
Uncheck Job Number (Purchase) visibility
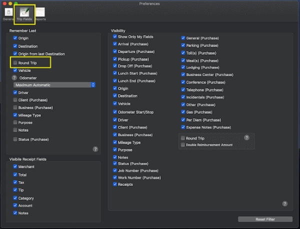pyautogui.click(x=115, y=170)
